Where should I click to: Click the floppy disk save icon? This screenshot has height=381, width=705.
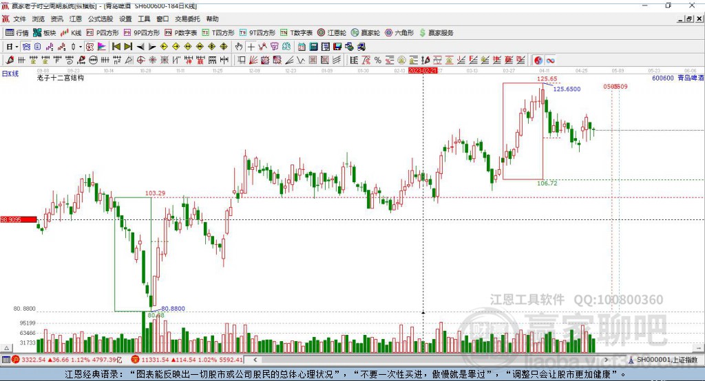pyautogui.click(x=337, y=47)
